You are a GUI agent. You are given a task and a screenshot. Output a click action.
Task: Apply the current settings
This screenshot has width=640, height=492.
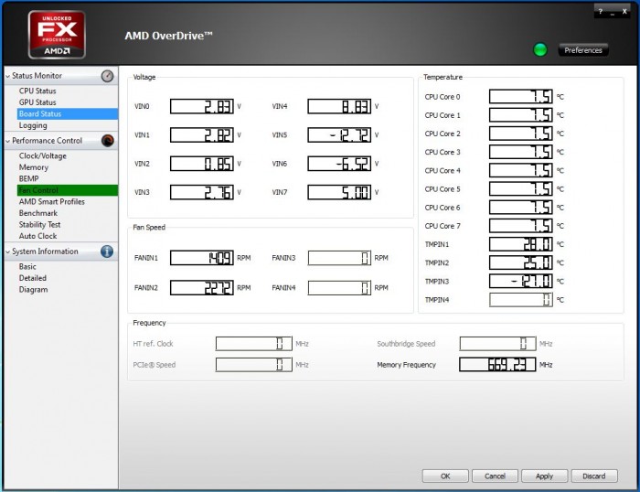click(545, 476)
